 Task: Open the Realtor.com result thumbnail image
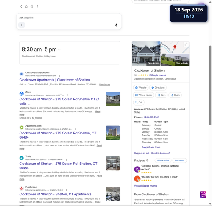click(113, 194)
